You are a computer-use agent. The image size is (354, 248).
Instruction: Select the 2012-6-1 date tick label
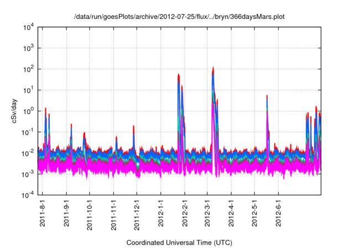(x=278, y=214)
